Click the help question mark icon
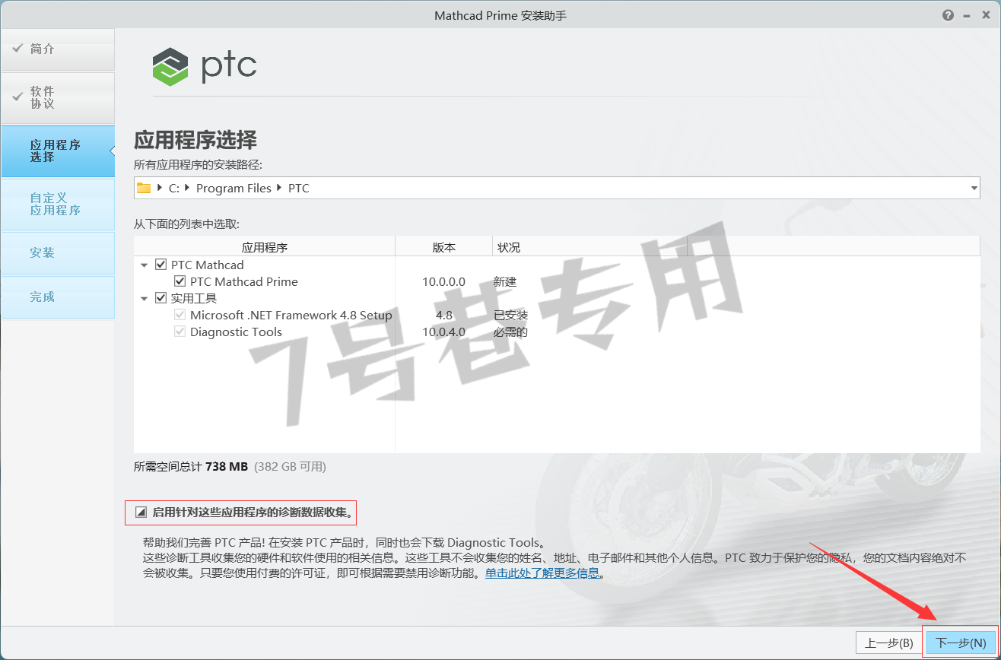The height and width of the screenshot is (660, 1001). [948, 15]
